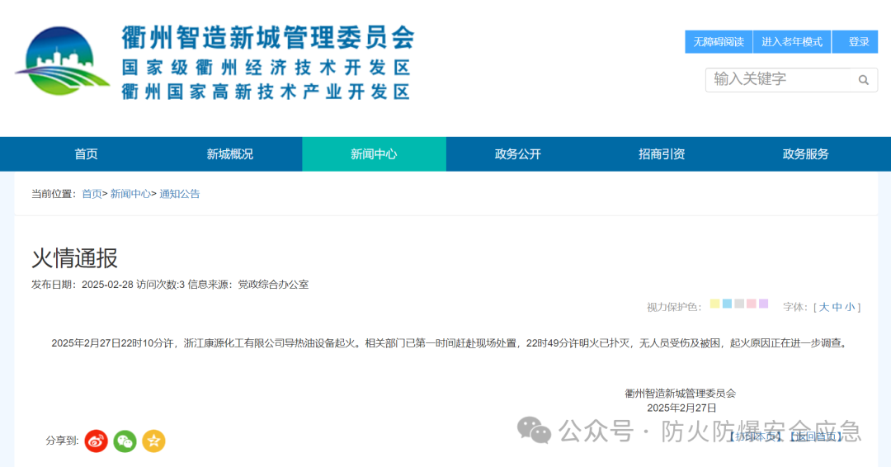Click 党政综合办公室 source text
891x467 pixels.
click(273, 285)
